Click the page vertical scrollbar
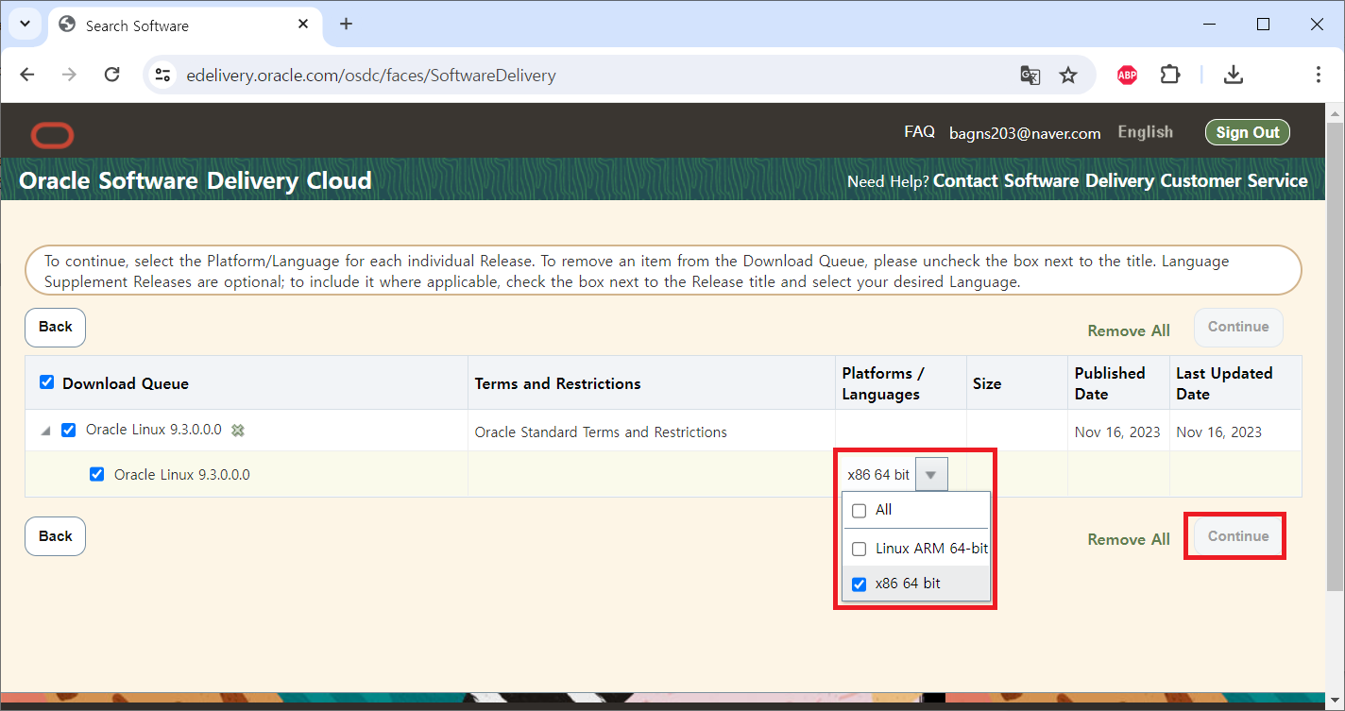Screen dimensions: 1345x711 click(x=1336, y=357)
